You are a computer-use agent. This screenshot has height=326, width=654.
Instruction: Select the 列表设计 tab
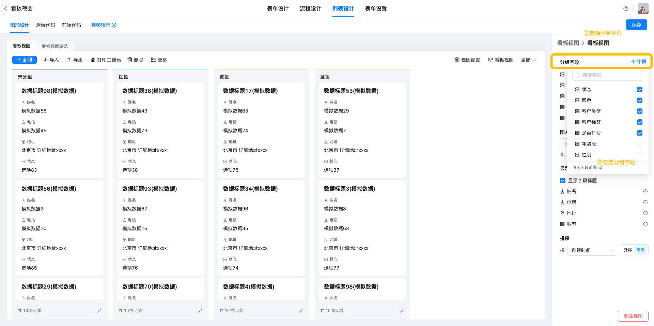[x=343, y=8]
